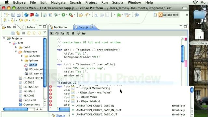This screenshot has width=208, height=117.
Task: Click the New file wizard icon
Action: [6, 15]
